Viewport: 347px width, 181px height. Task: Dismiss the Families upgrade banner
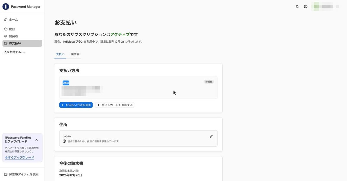click(x=36, y=139)
